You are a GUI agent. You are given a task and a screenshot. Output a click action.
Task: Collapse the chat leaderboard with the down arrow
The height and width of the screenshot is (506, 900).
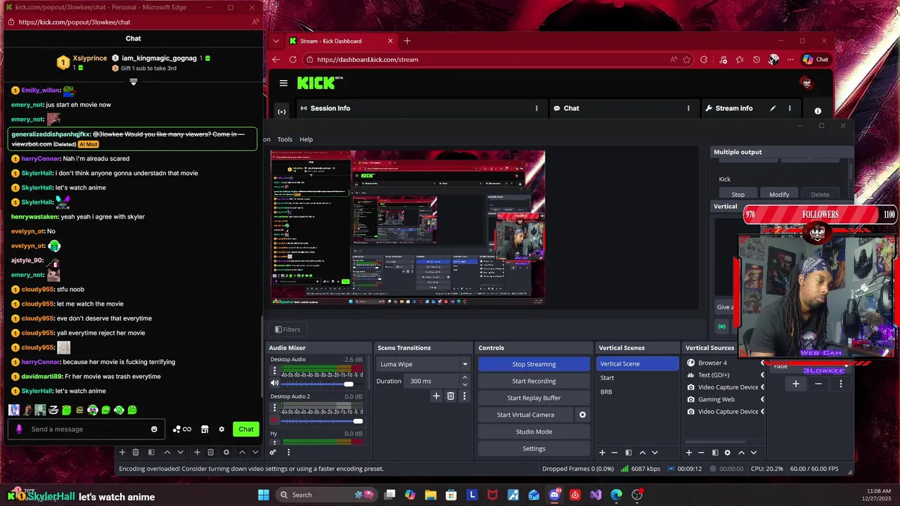pos(134,82)
